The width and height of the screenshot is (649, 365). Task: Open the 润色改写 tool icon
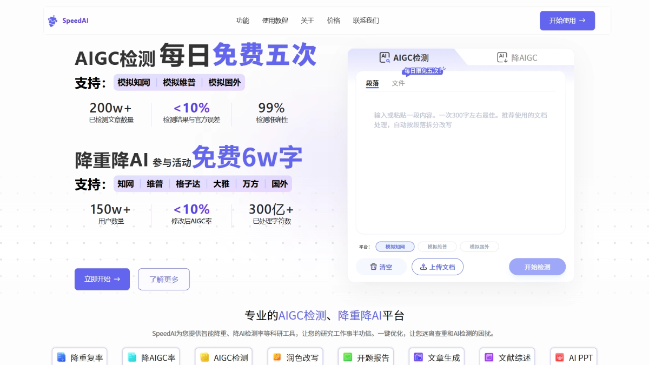point(277,357)
